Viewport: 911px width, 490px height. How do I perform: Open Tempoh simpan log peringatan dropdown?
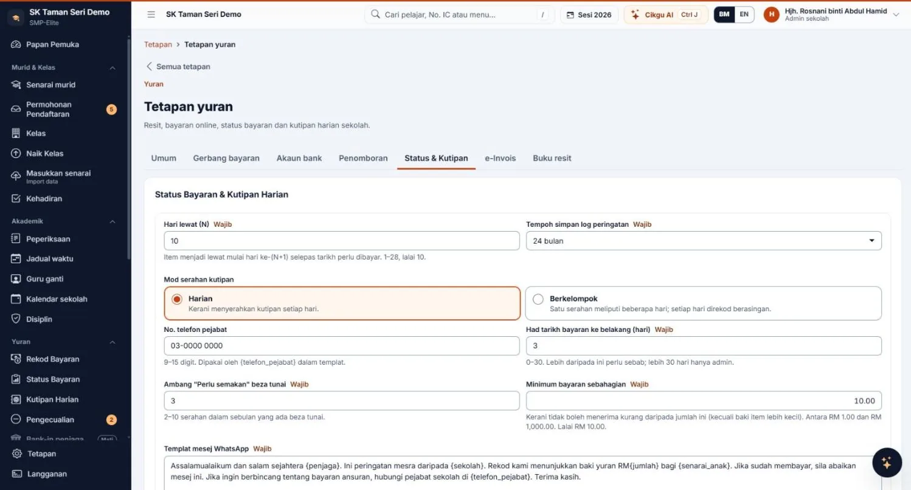[704, 241]
